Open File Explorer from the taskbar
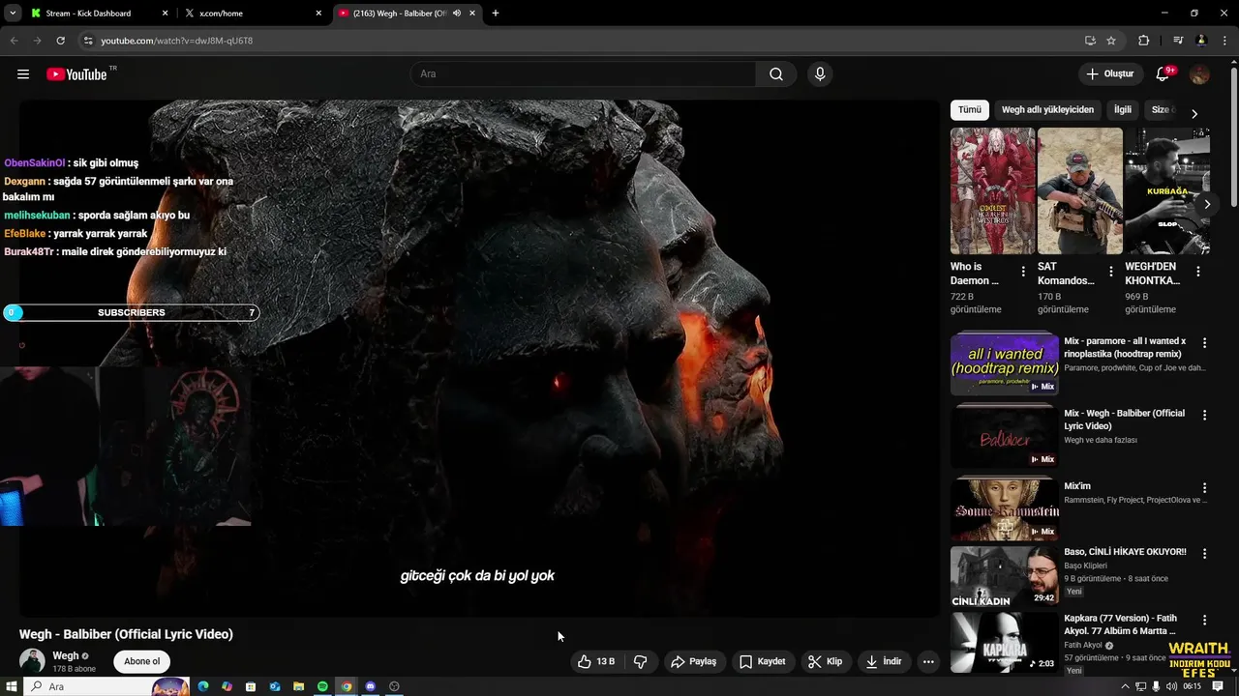1239x696 pixels. pyautogui.click(x=298, y=686)
